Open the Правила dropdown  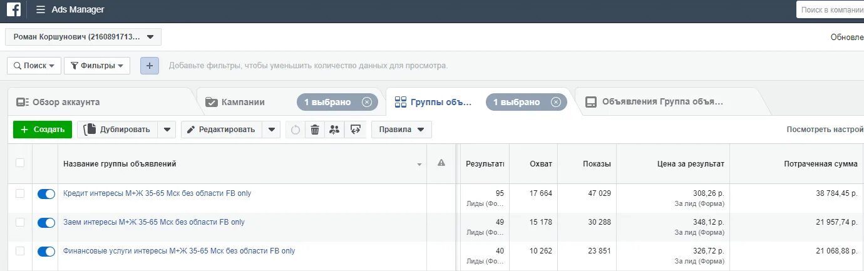[401, 130]
